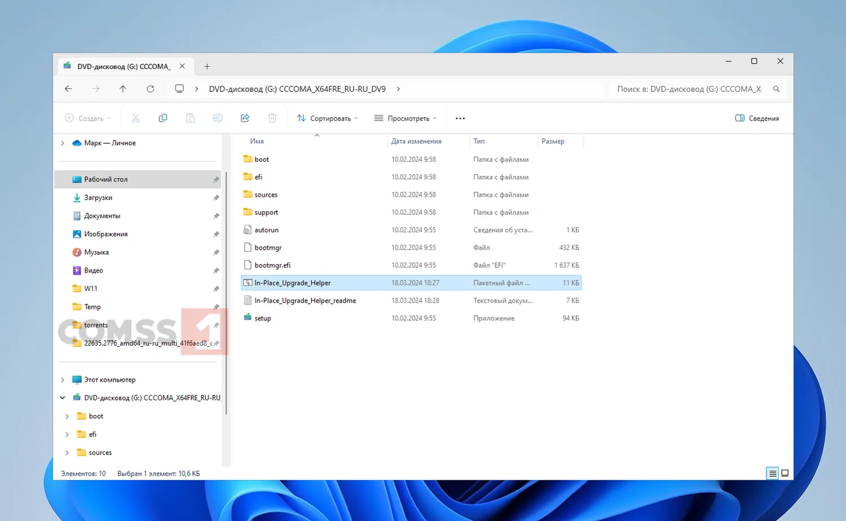Open the Сортировать sort dropdown
The width and height of the screenshot is (846, 521).
[328, 118]
